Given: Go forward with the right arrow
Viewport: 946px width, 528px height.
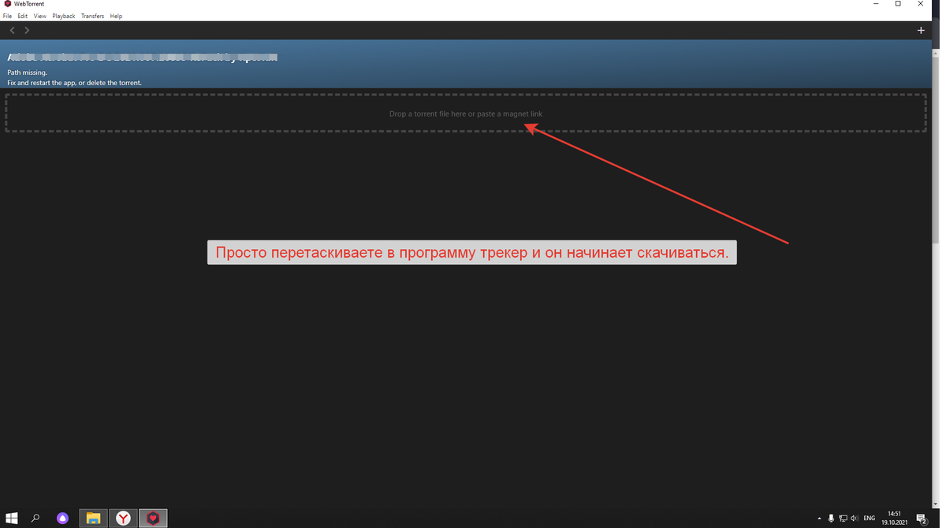Looking at the screenshot, I should point(27,30).
